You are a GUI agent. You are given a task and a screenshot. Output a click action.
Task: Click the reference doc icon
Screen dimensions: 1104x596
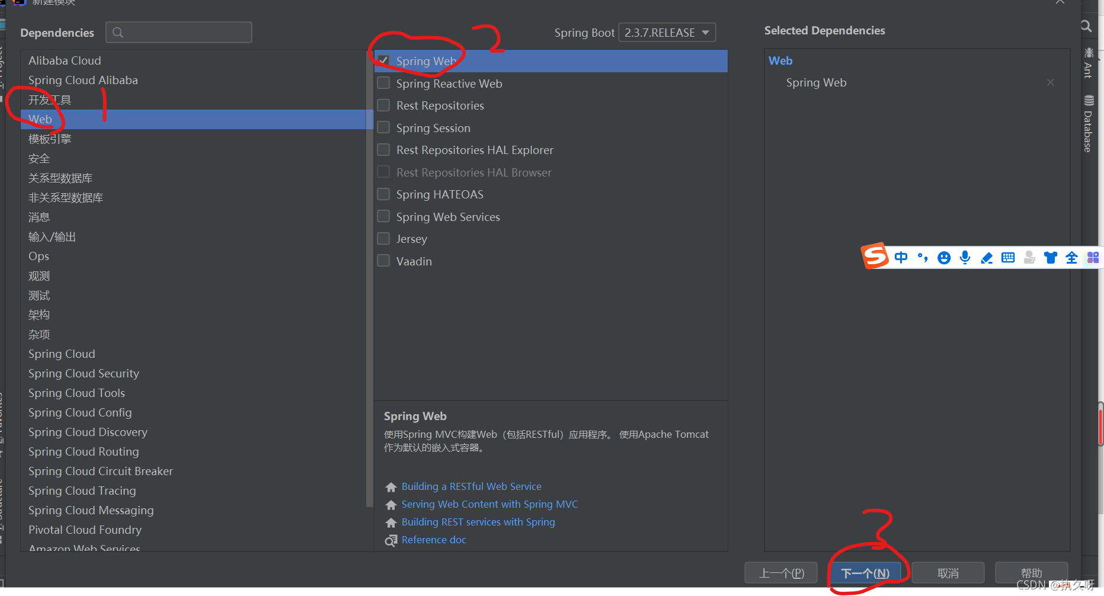point(391,540)
